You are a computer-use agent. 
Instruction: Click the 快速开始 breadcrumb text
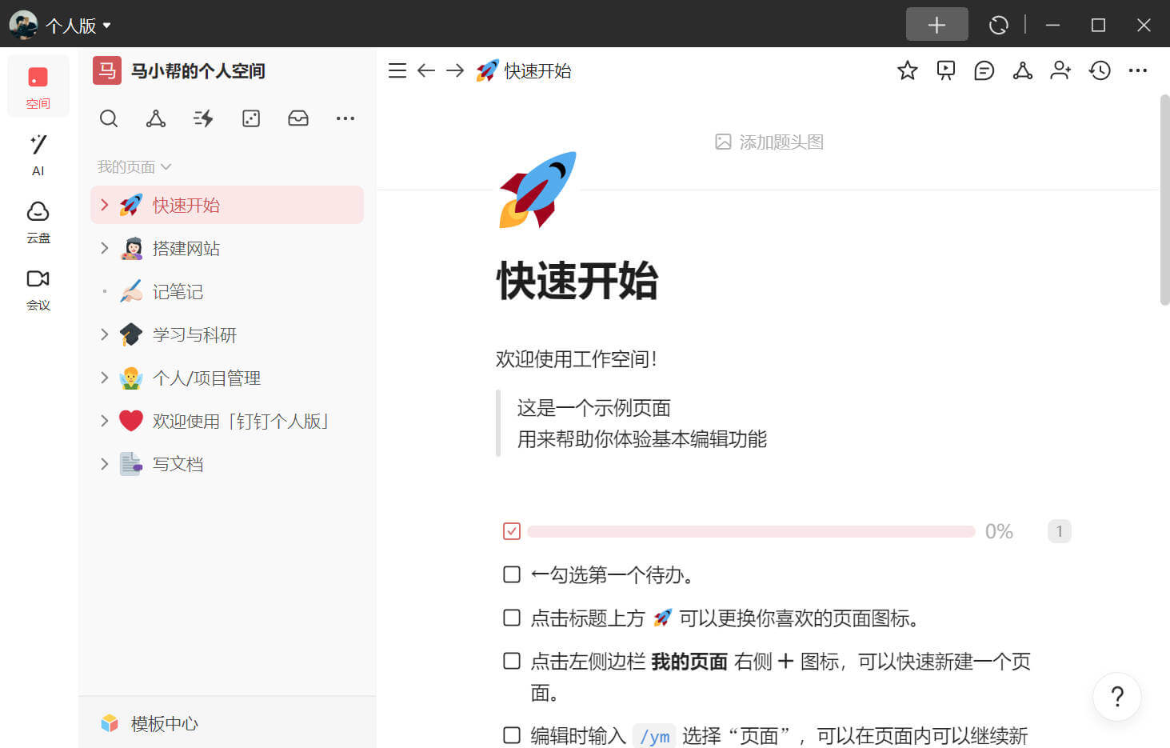point(537,70)
